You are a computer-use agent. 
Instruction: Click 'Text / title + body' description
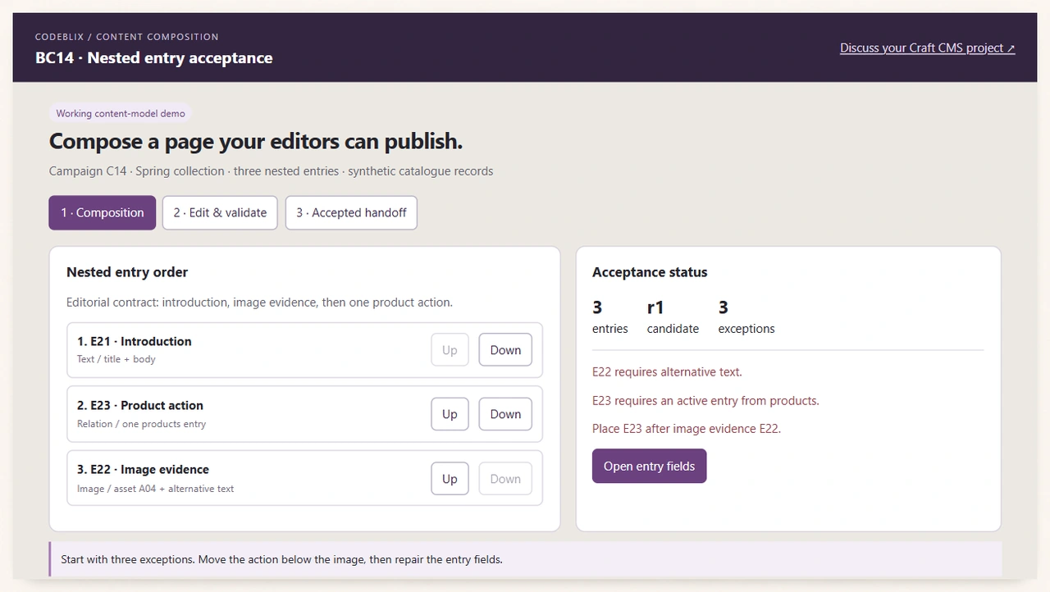[x=116, y=359]
